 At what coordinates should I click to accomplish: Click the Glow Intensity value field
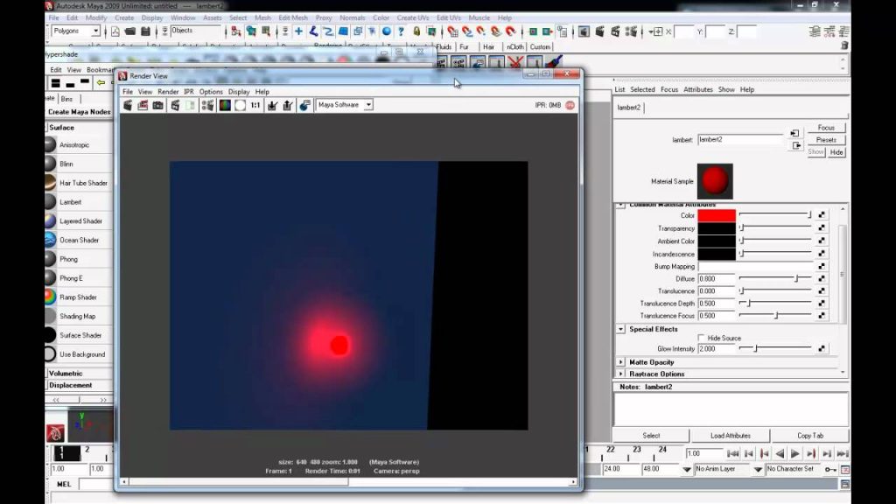(x=717, y=348)
